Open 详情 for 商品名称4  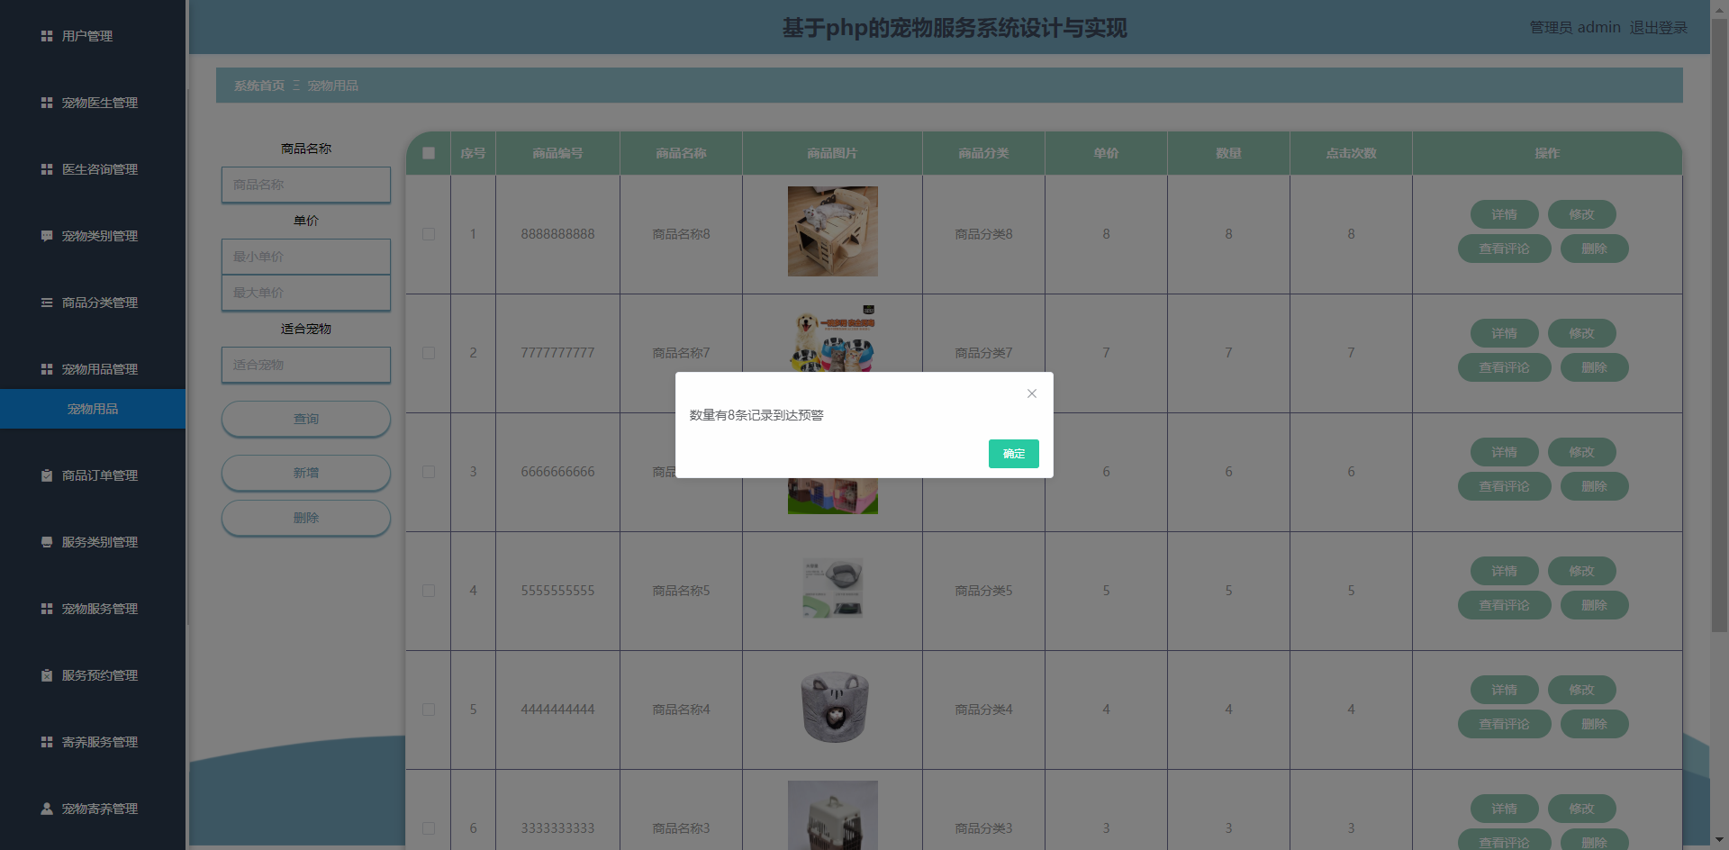tap(1504, 690)
